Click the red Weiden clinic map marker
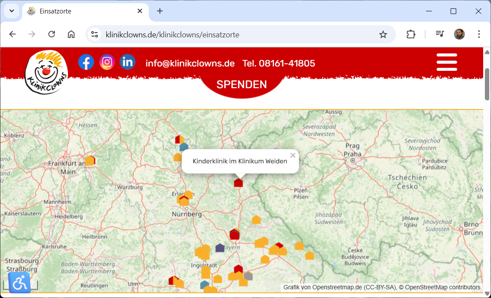The width and height of the screenshot is (491, 298). point(238,182)
